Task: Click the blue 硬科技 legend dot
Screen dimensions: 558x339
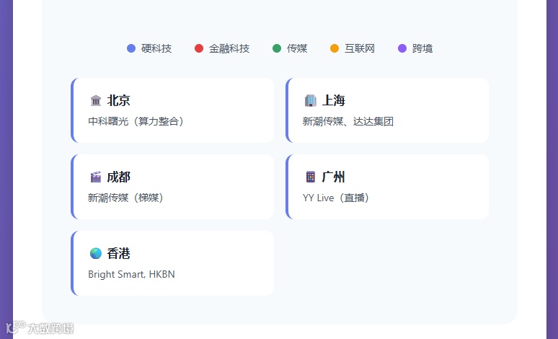Action: pos(131,48)
